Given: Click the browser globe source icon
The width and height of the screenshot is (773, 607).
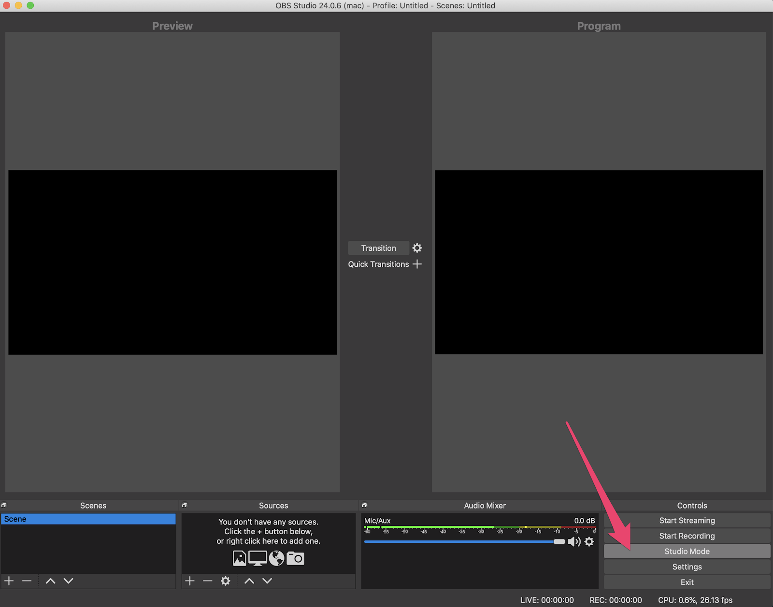Looking at the screenshot, I should point(276,558).
